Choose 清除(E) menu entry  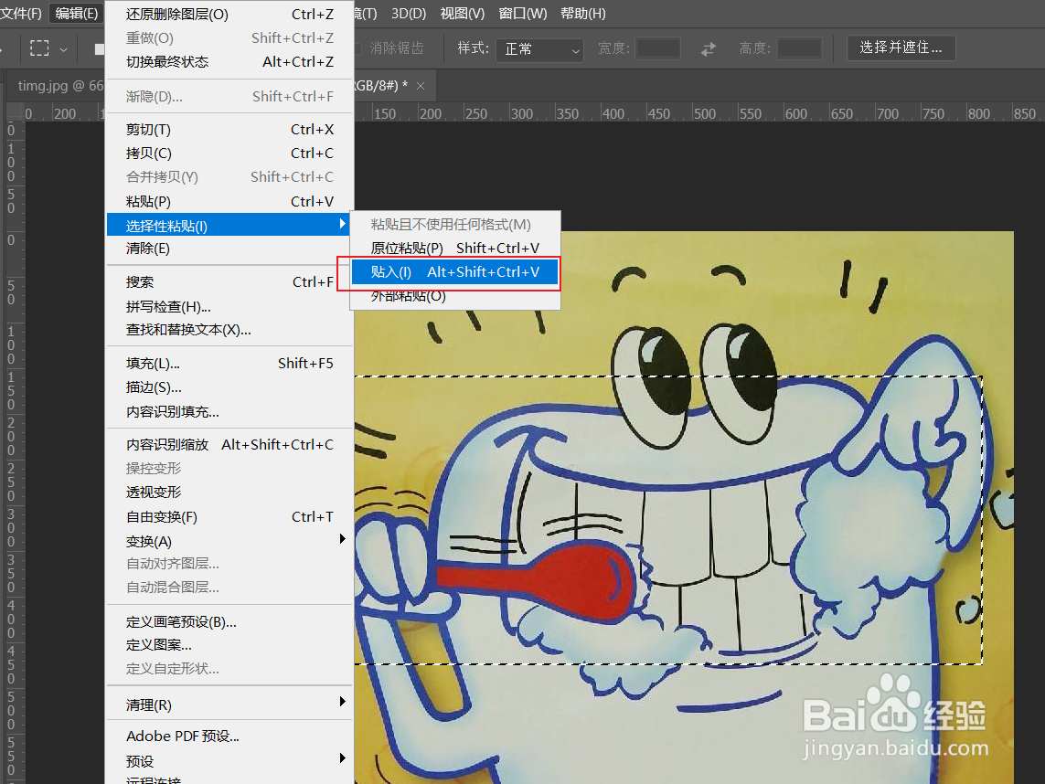pyautogui.click(x=229, y=249)
